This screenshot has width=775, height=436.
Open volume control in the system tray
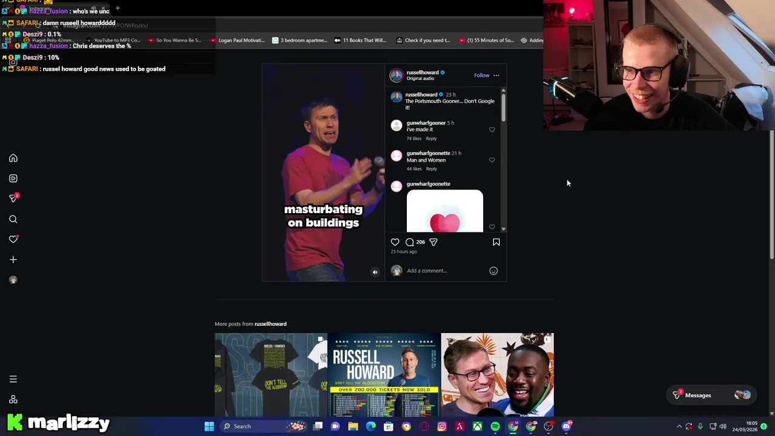723,426
